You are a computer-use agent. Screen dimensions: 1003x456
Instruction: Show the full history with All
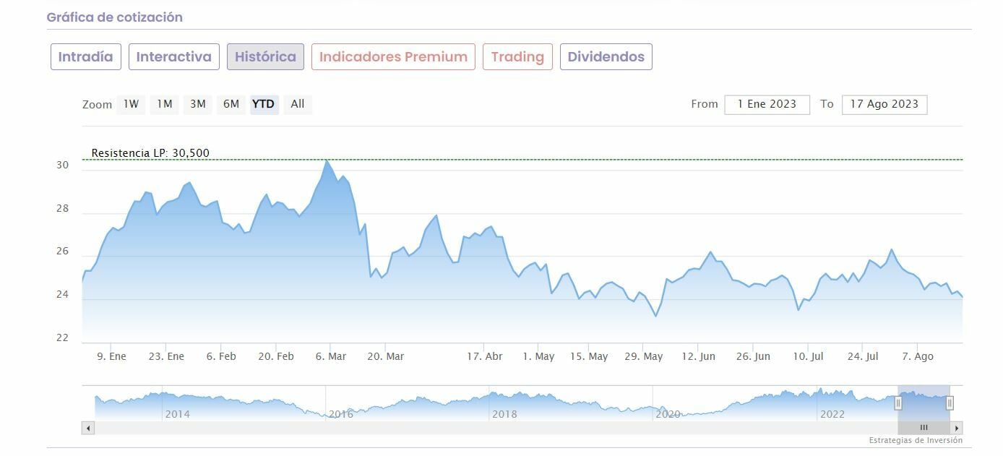coord(298,104)
